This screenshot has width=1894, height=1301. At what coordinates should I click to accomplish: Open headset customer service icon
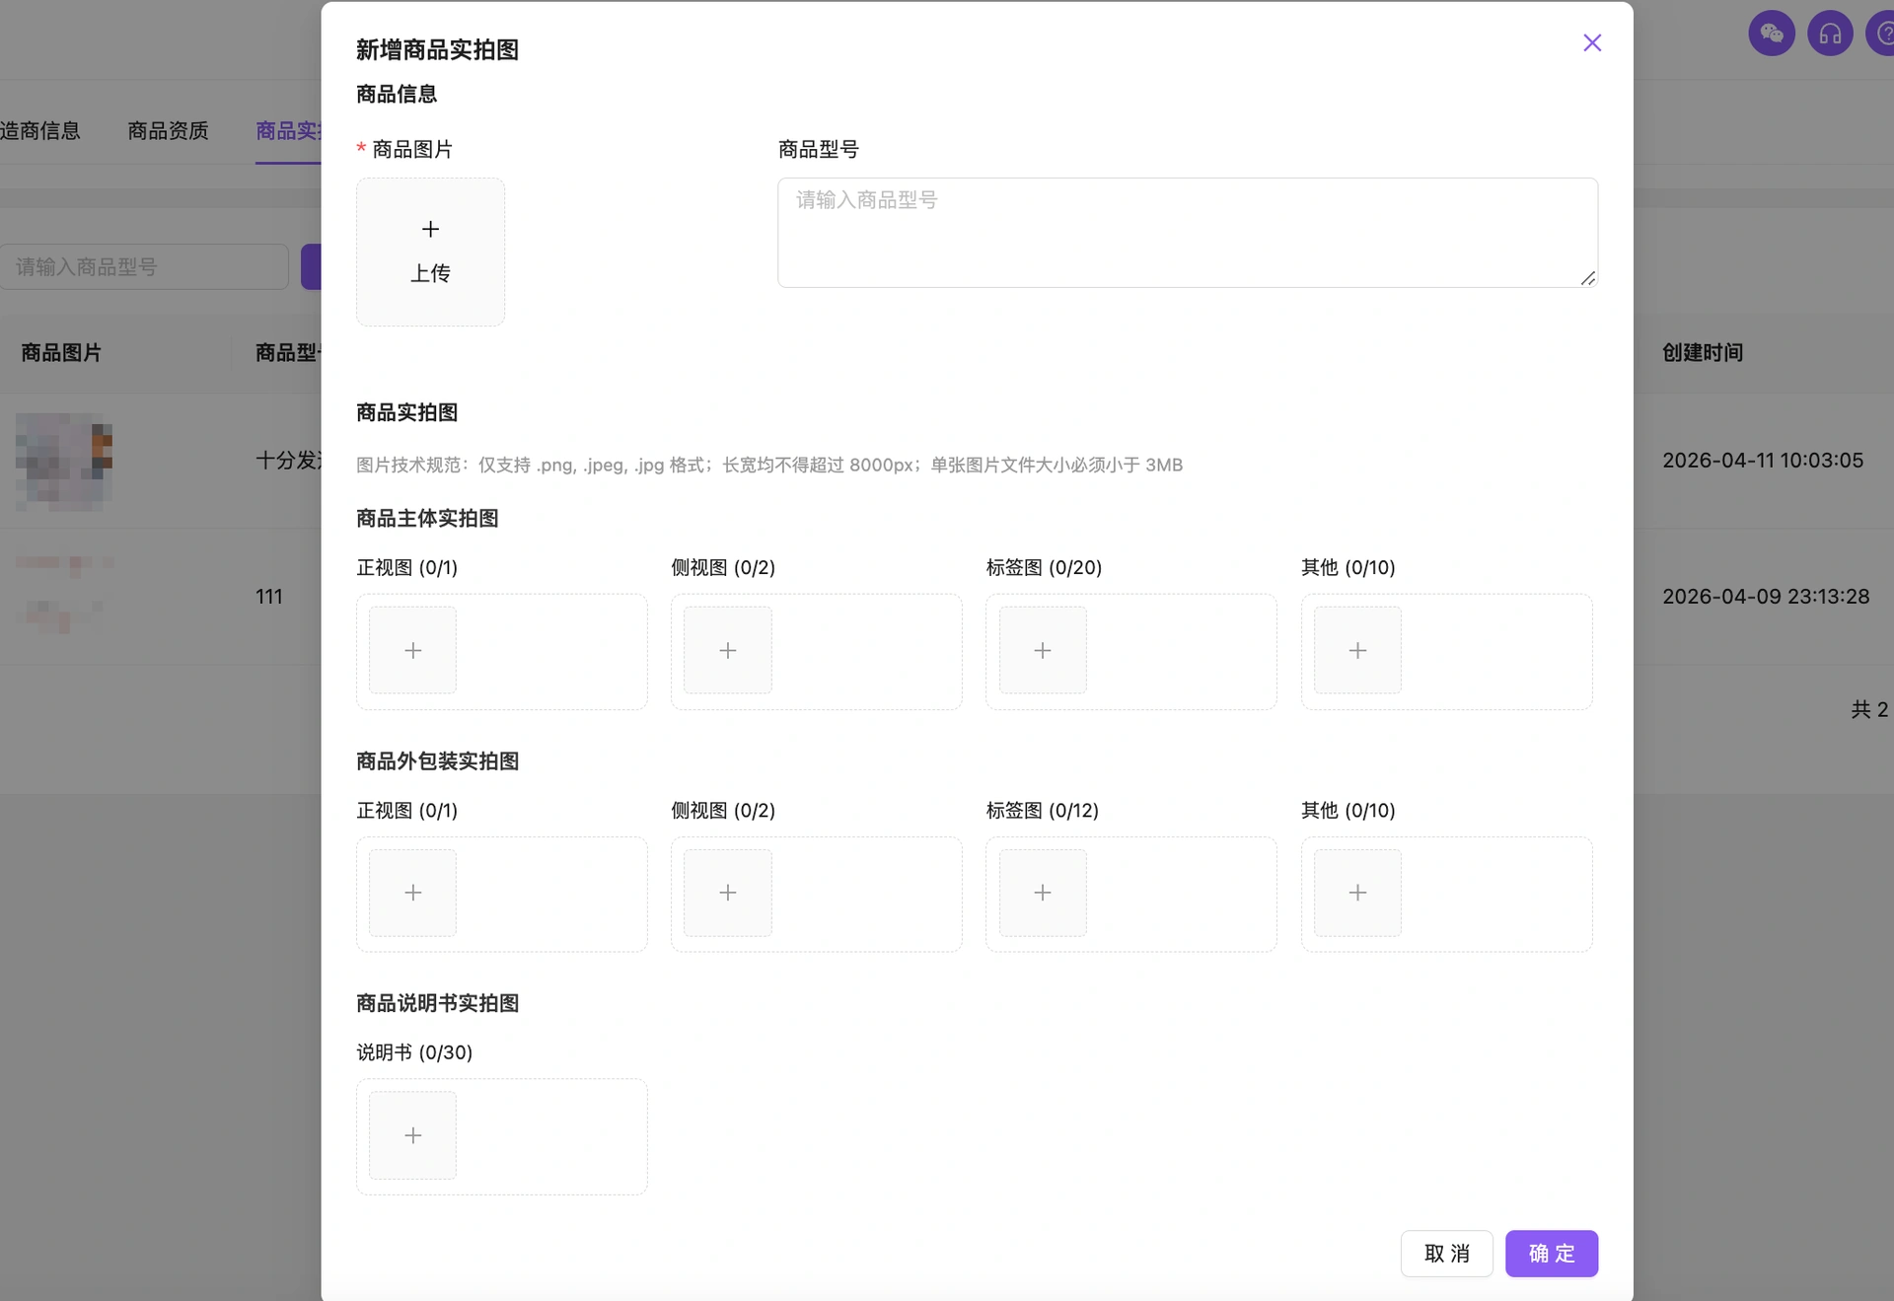1830,34
